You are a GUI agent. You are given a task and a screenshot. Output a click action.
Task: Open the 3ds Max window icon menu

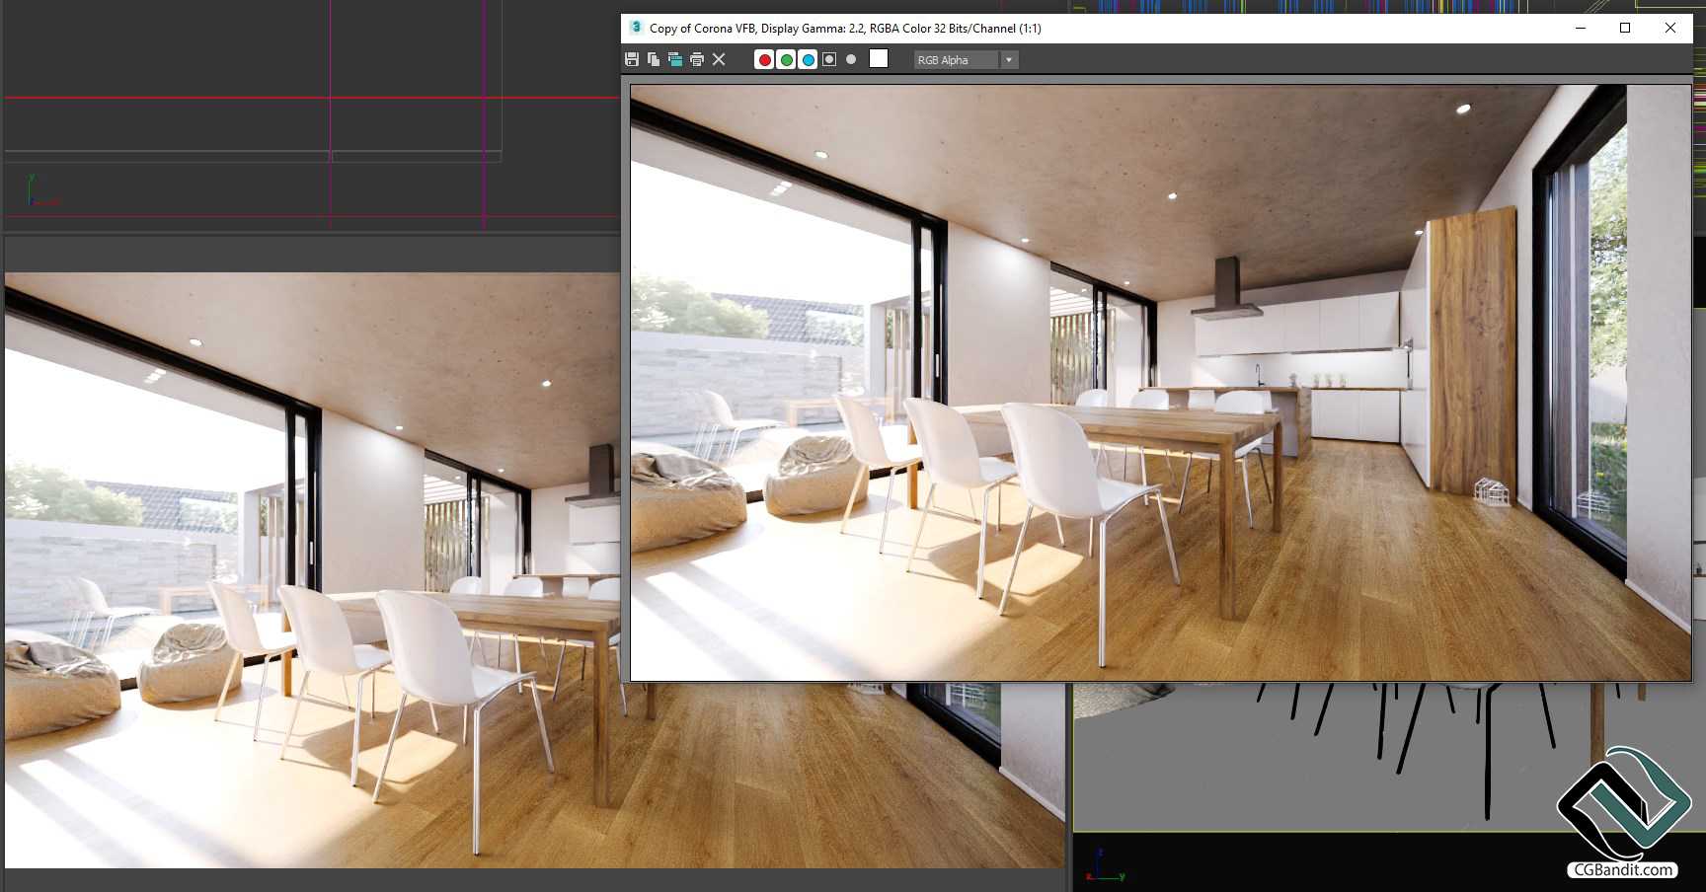(x=636, y=28)
